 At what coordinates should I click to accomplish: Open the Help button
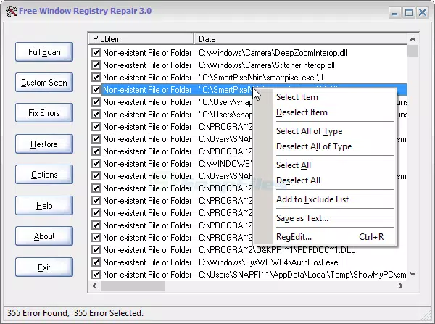click(x=44, y=206)
